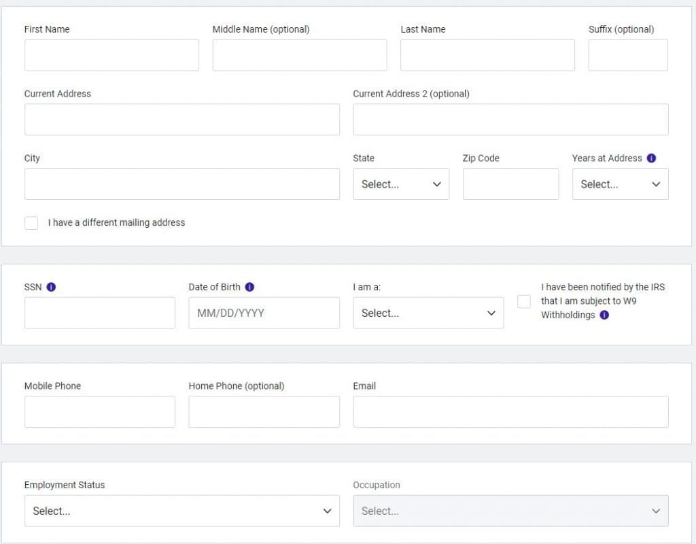The image size is (696, 544).
Task: Select the City text field
Action: pyautogui.click(x=182, y=184)
